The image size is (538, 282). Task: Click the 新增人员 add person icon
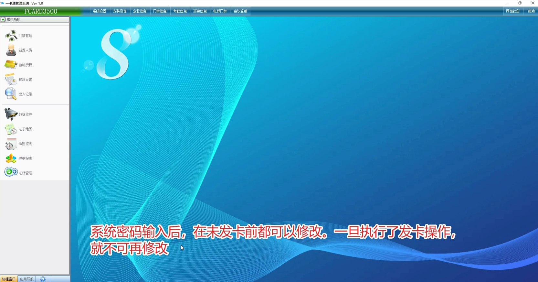11,50
